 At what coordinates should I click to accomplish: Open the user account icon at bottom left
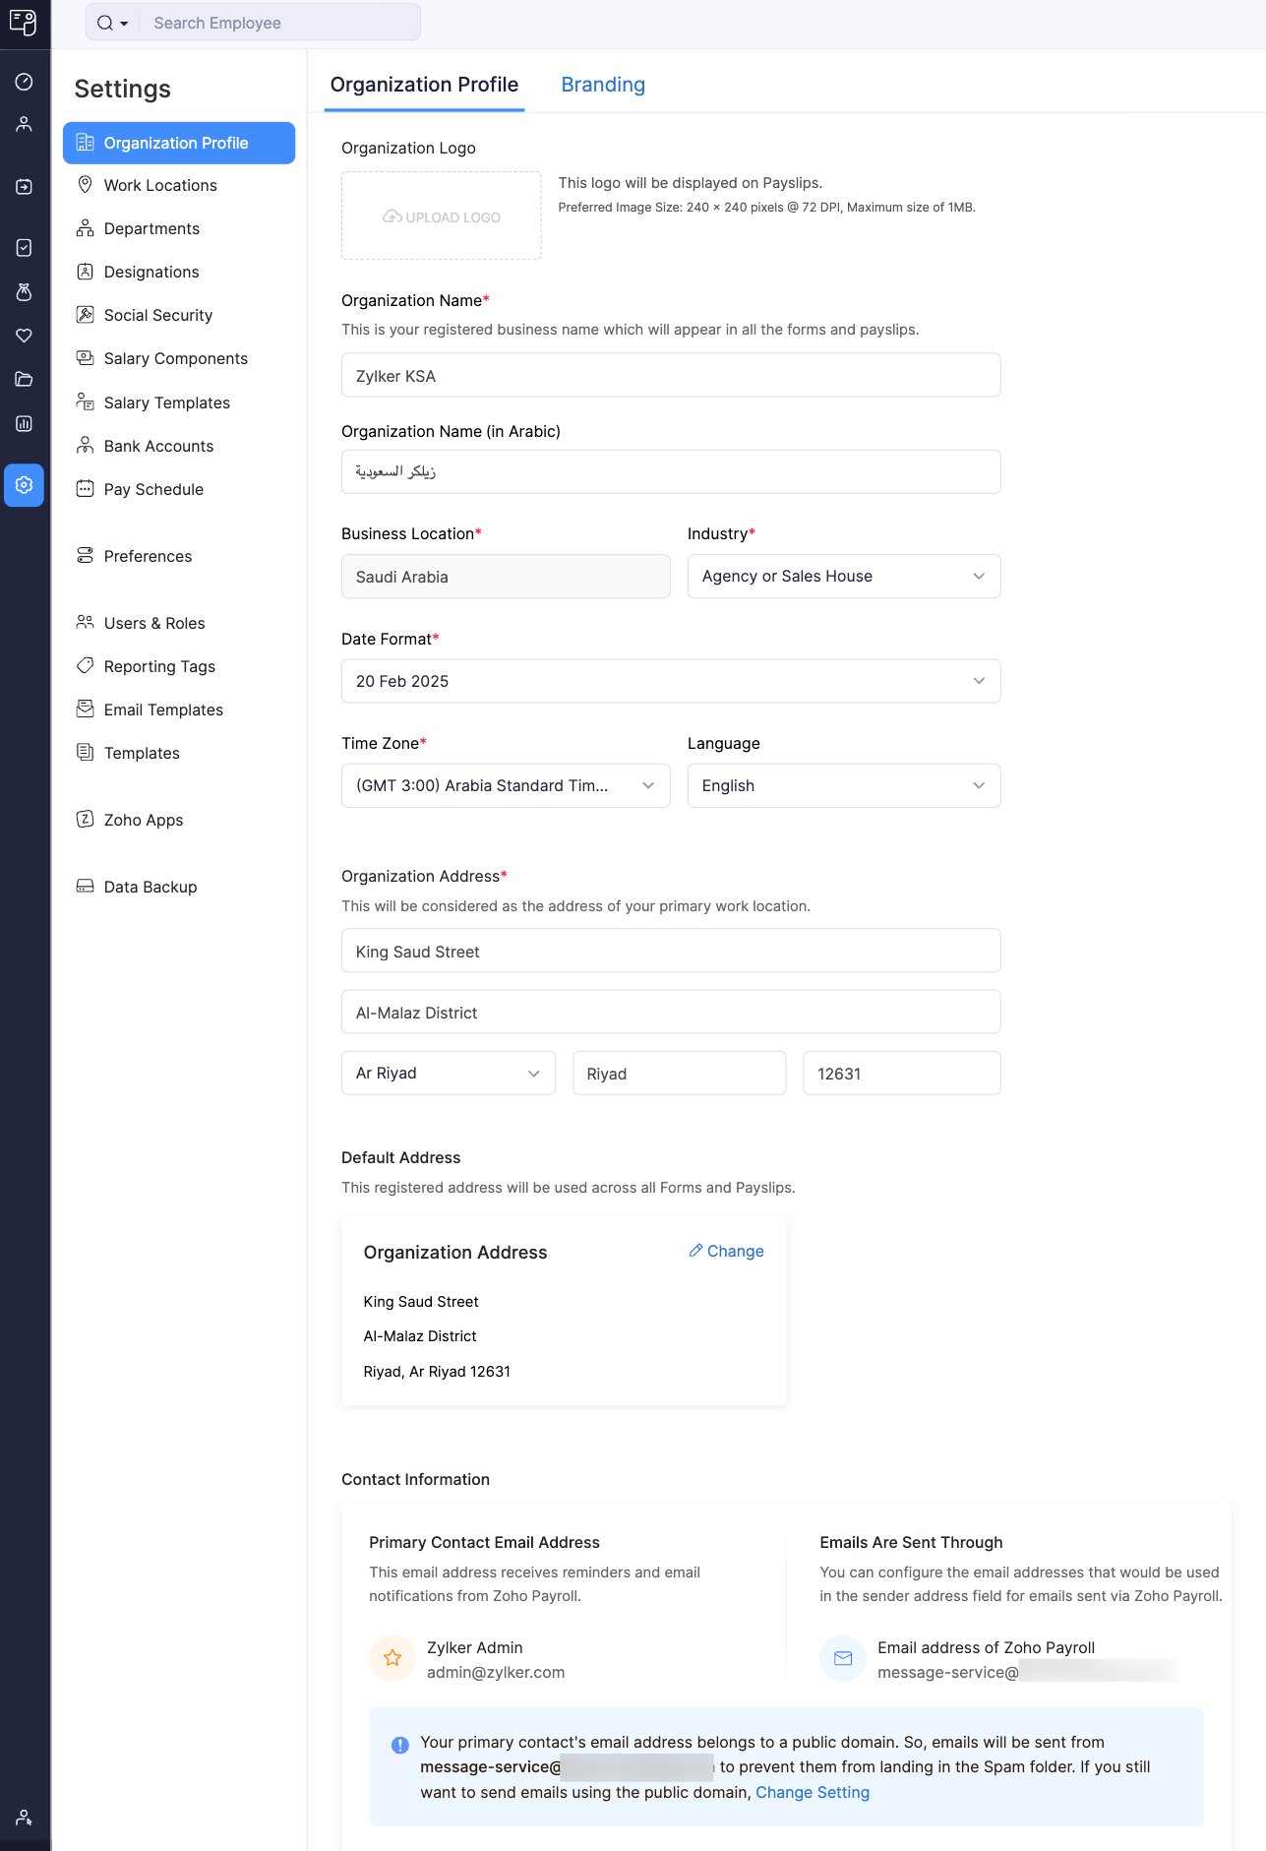coord(25,1818)
